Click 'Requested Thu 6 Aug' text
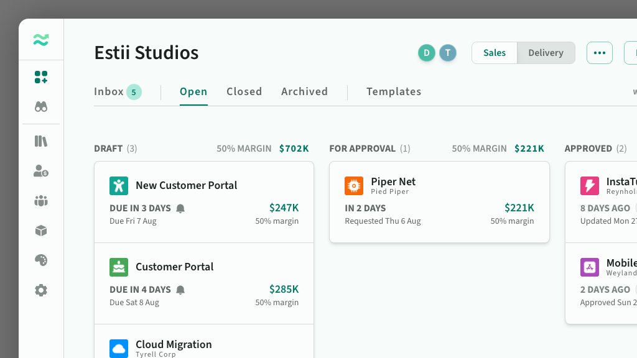 point(383,221)
